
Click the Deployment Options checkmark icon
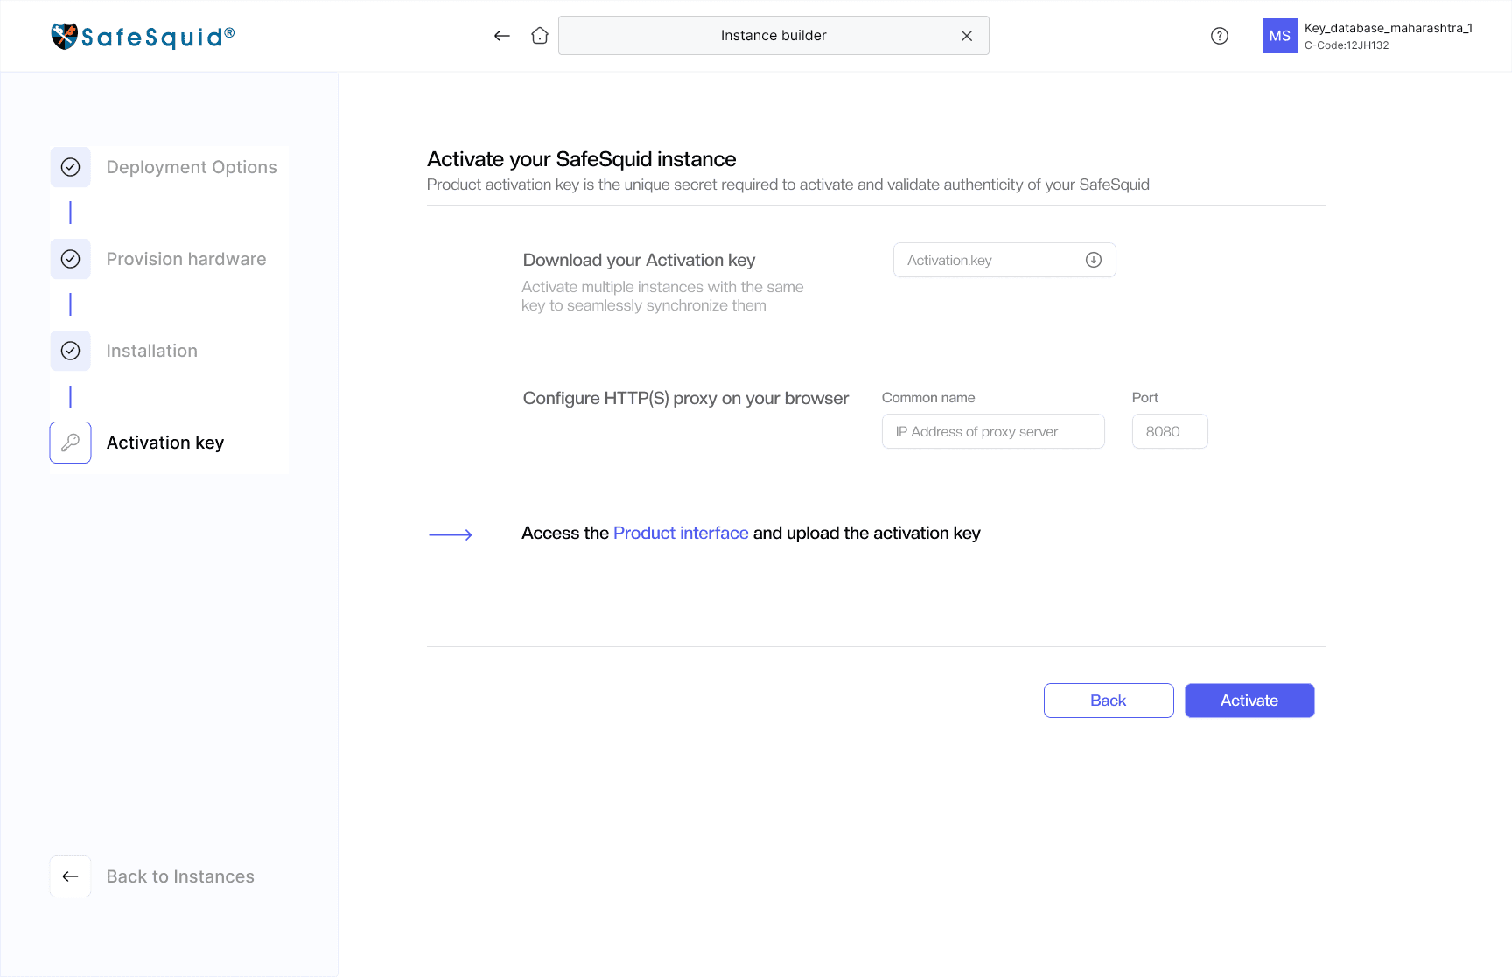pyautogui.click(x=71, y=167)
